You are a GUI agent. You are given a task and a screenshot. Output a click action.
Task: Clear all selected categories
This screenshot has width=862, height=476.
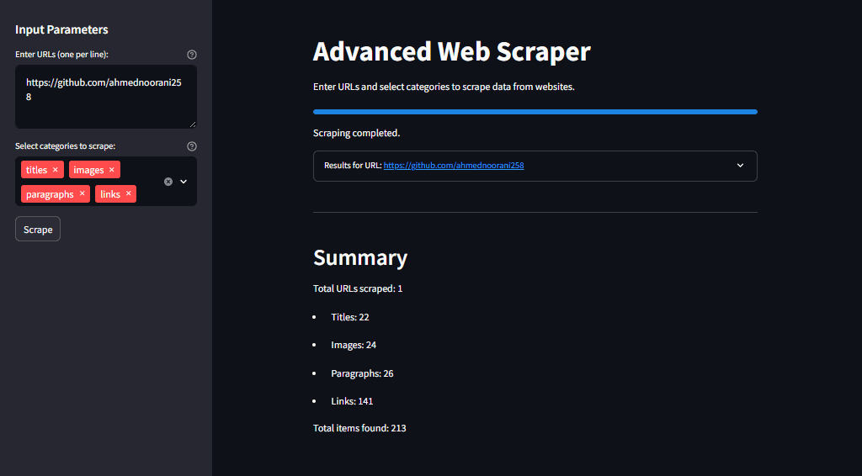point(168,182)
